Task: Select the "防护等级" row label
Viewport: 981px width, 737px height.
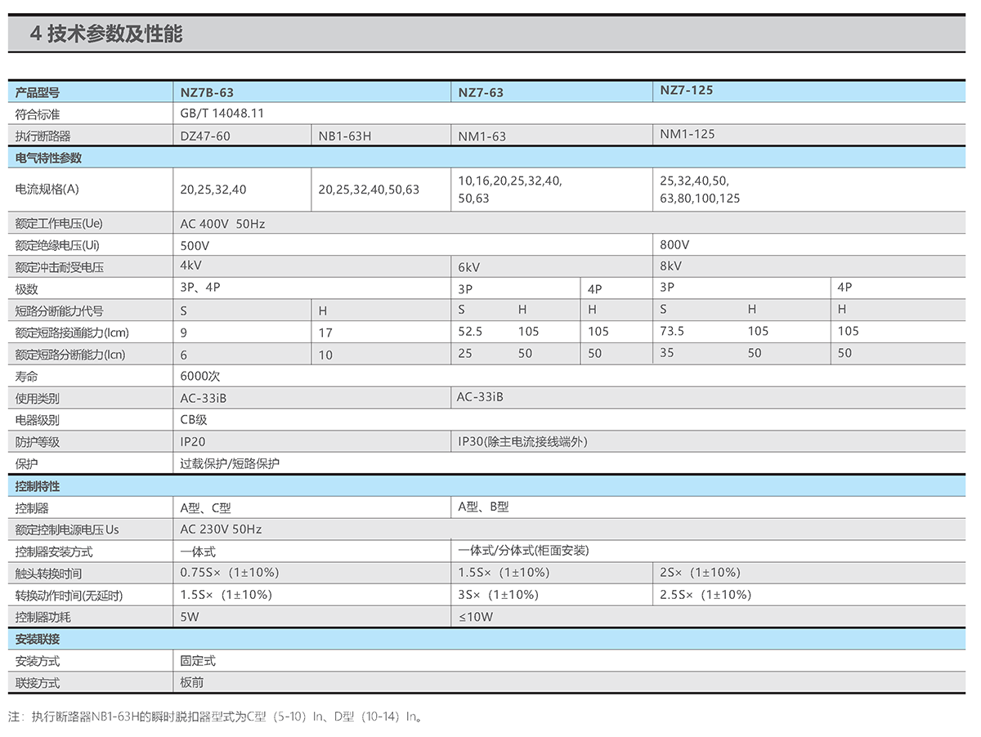Action: tap(38, 442)
